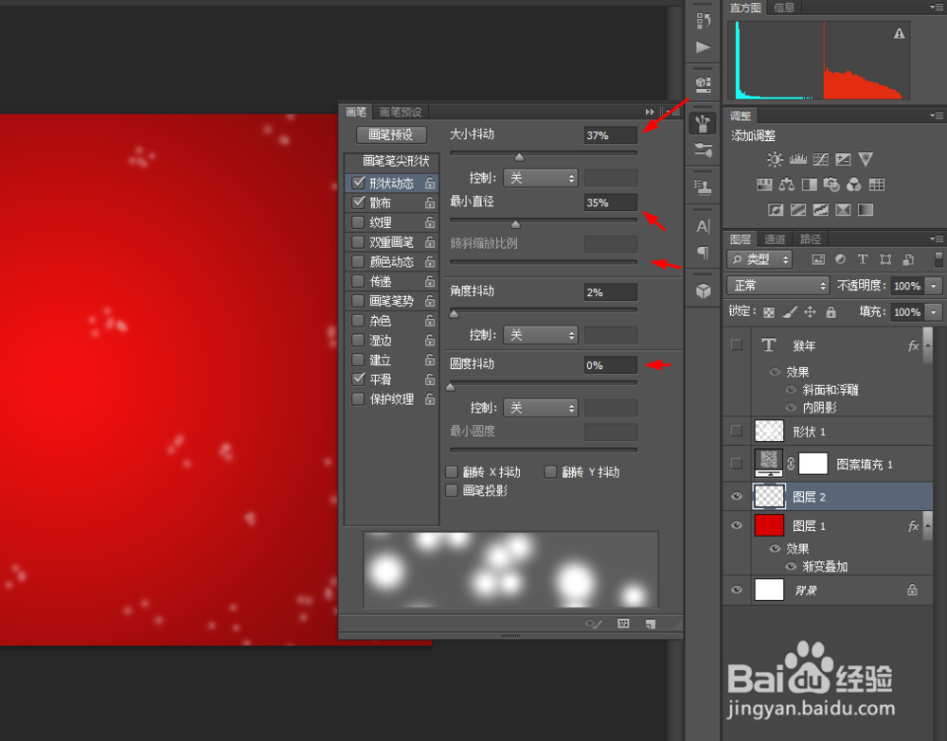This screenshot has width=947, height=741.
Task: Add a Color Lookup adjustment
Action: [876, 185]
